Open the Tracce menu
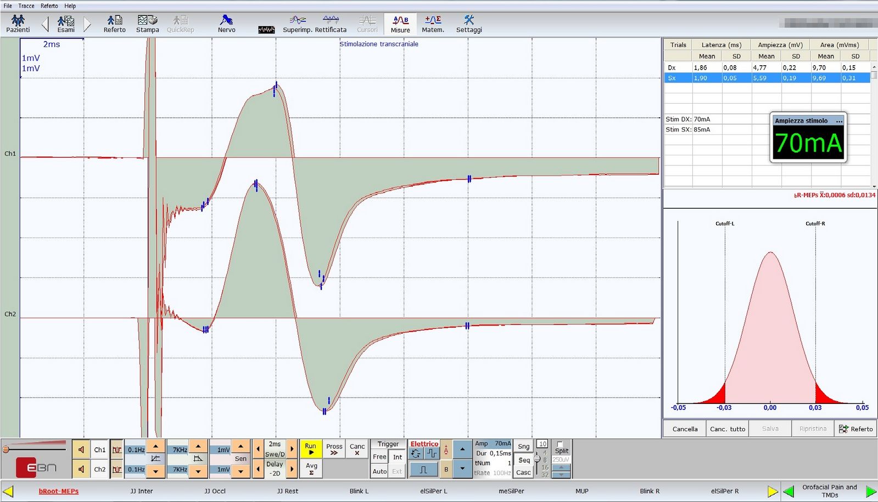 26,5
